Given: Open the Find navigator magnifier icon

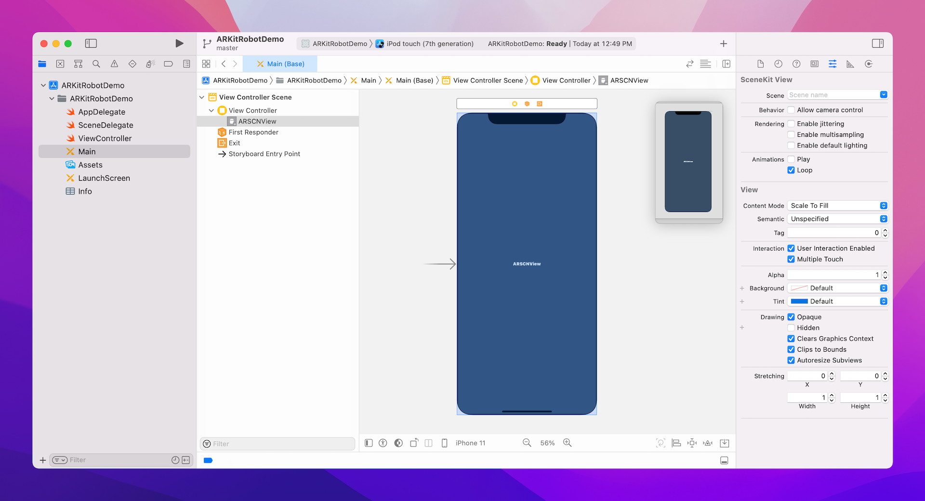Looking at the screenshot, I should point(96,64).
